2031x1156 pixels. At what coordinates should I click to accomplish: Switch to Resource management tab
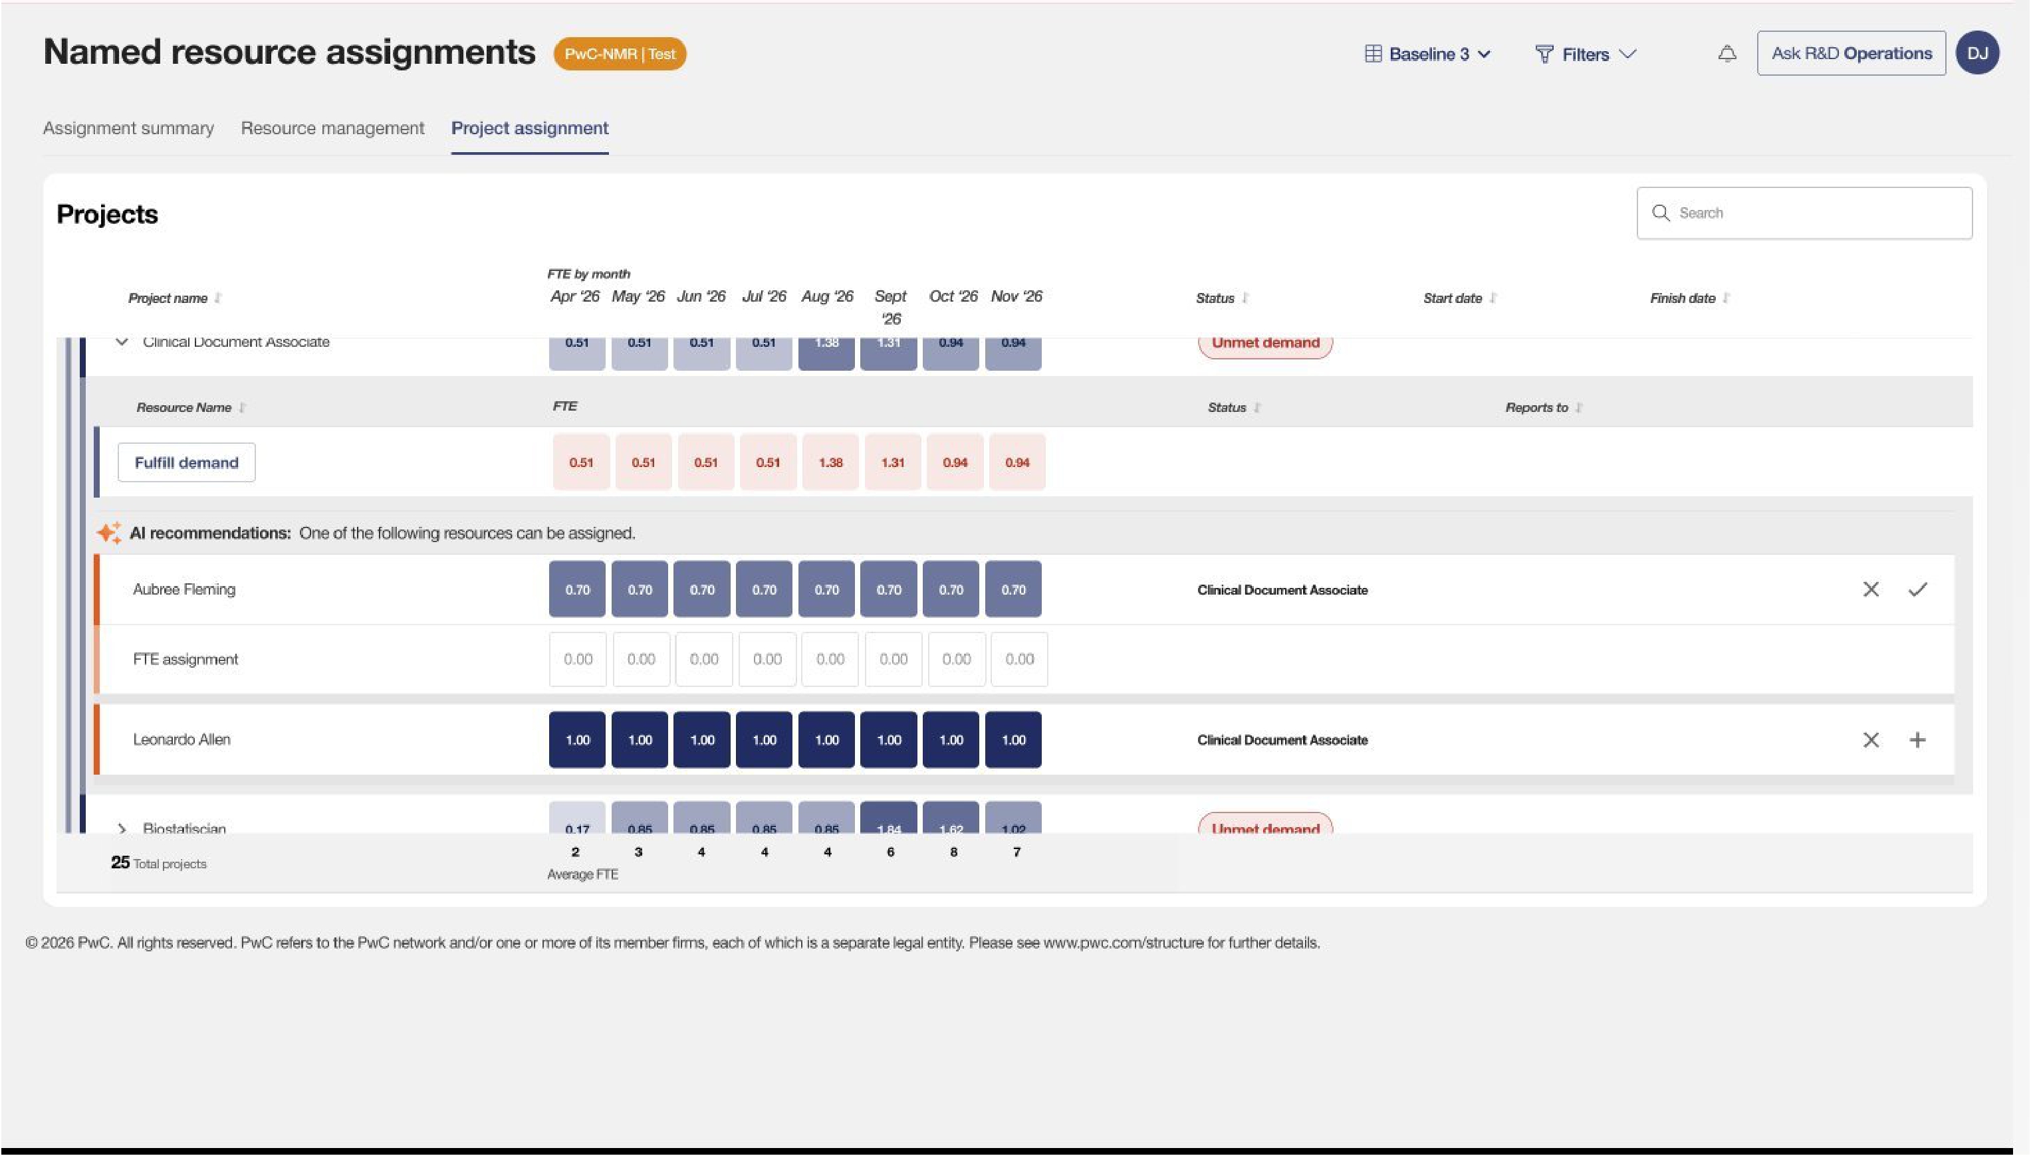333,128
